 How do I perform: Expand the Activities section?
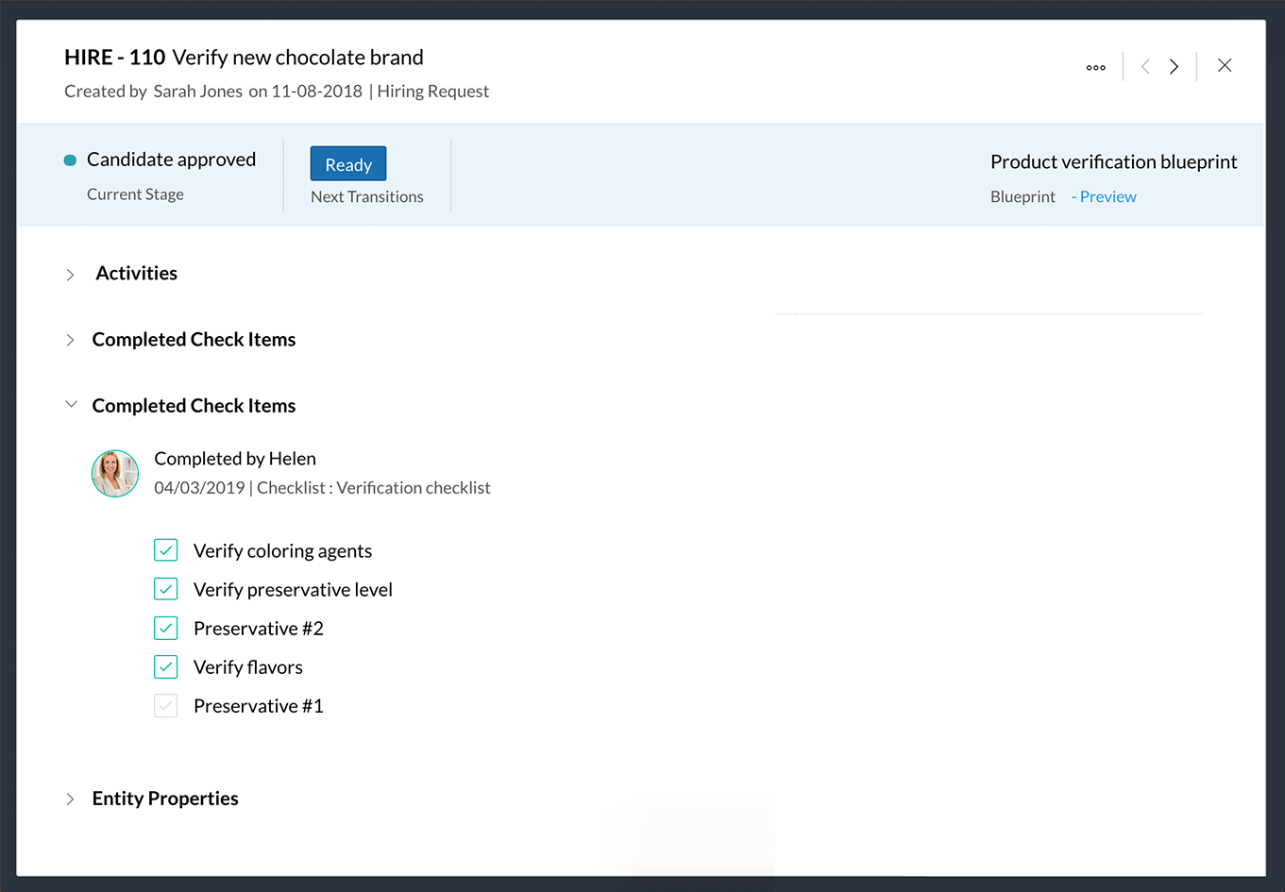click(71, 275)
